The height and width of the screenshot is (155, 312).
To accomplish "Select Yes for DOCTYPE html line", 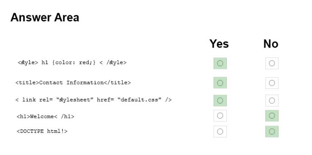I will pyautogui.click(x=220, y=131).
